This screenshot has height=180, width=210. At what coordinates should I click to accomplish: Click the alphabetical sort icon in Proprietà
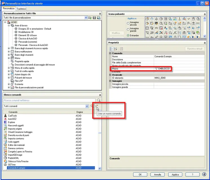[116, 49]
